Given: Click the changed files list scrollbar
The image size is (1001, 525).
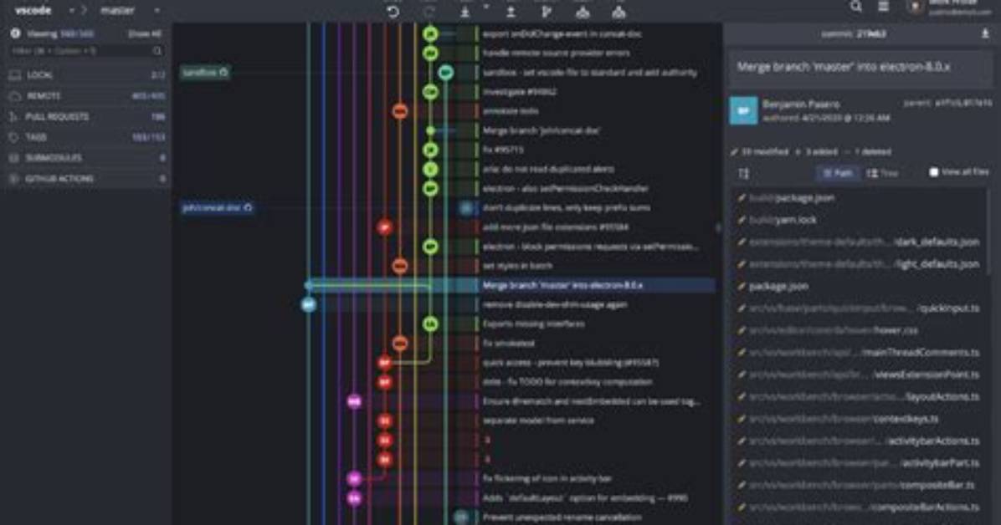Looking at the screenshot, I should [989, 233].
